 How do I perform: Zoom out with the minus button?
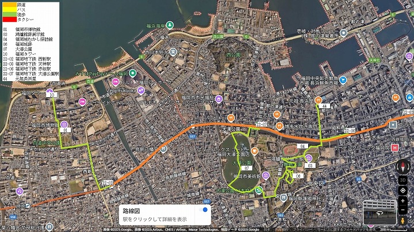coord(402,210)
